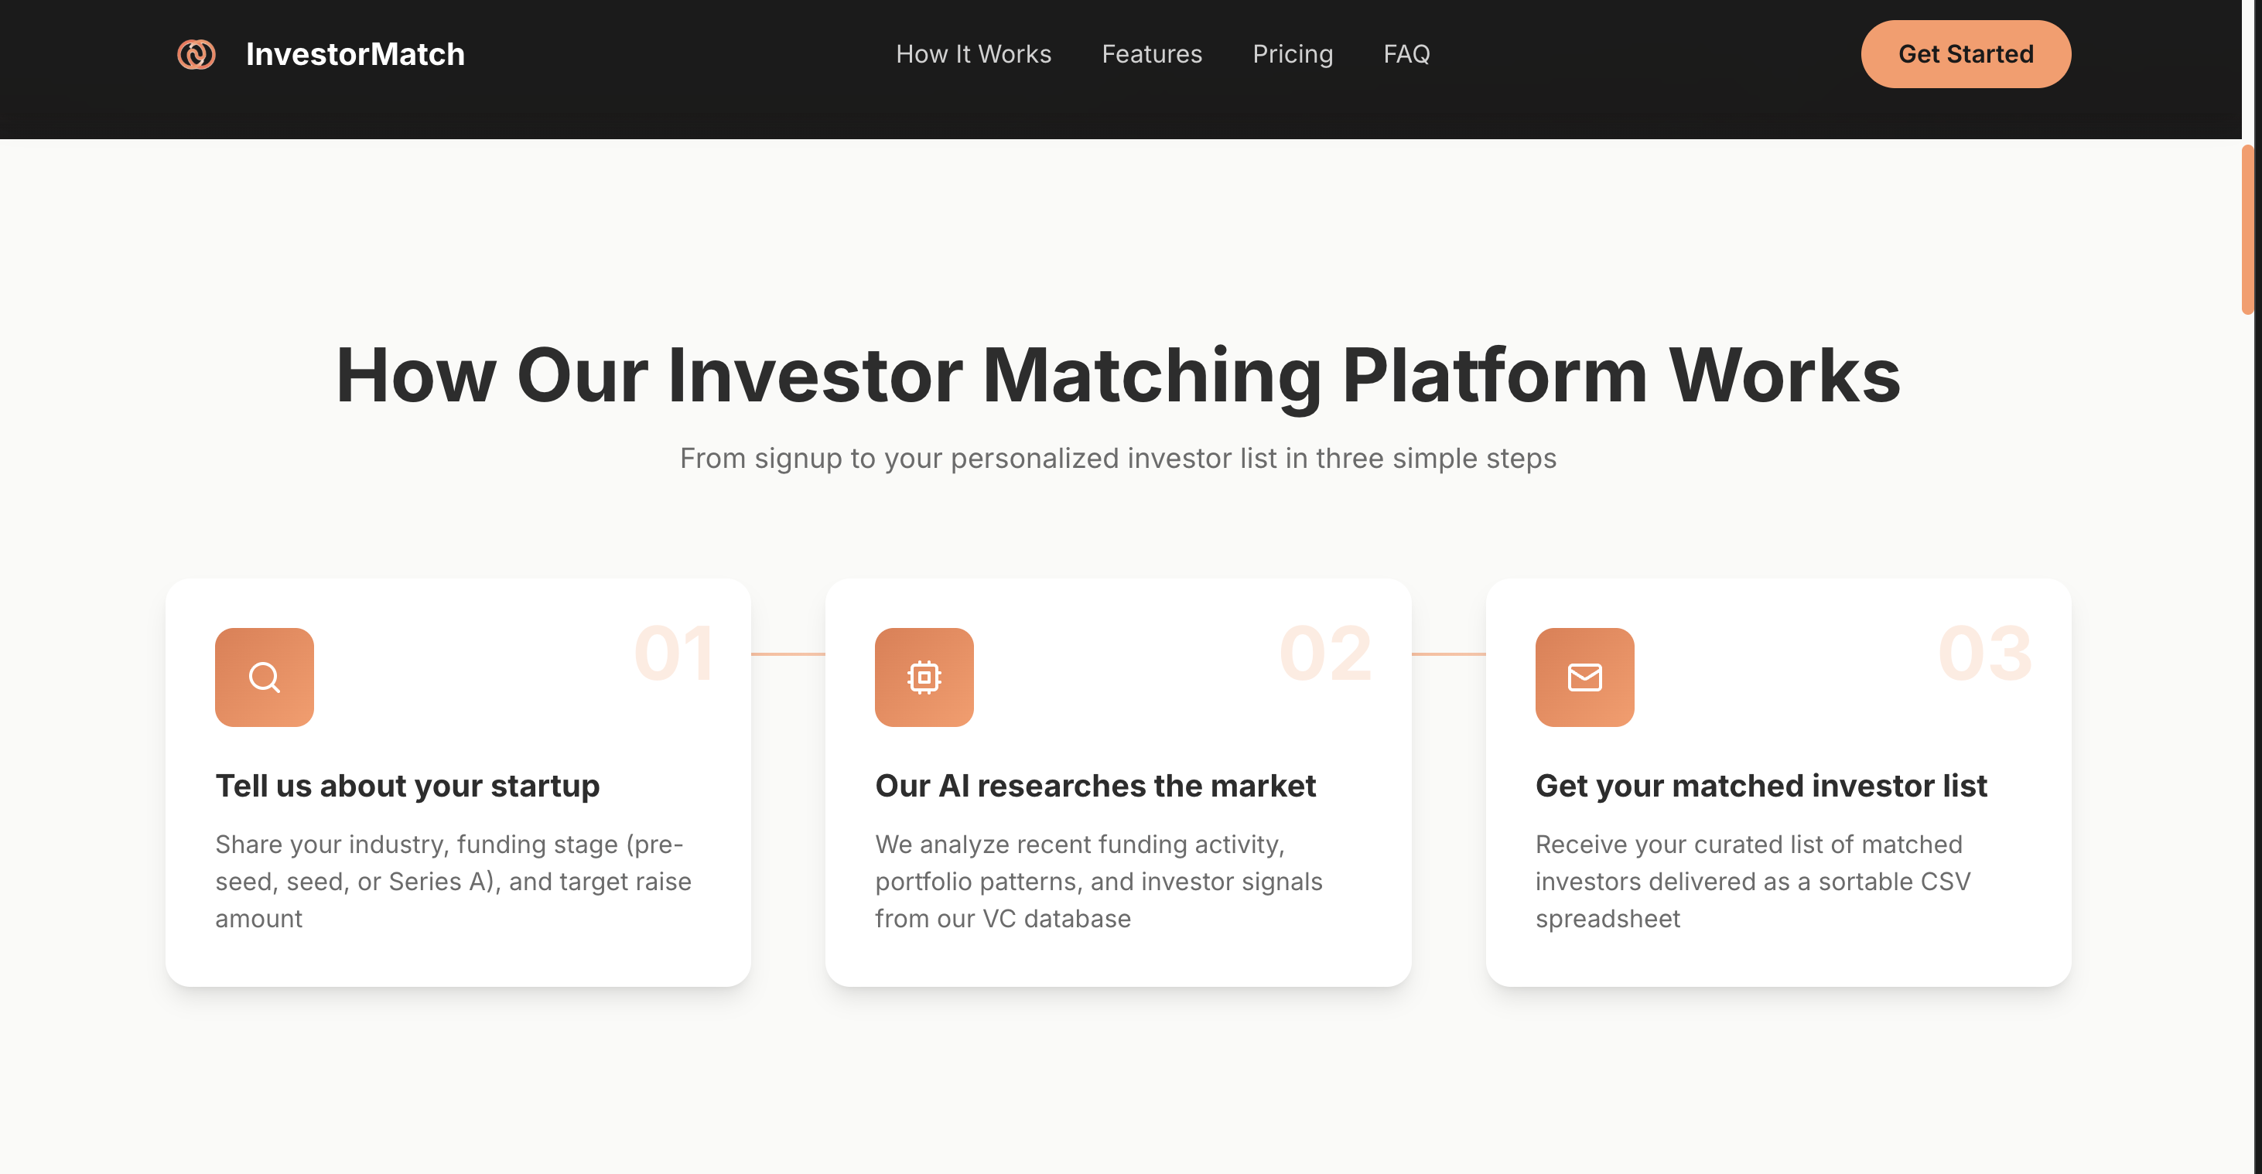2262x1174 pixels.
Task: Open the How It Works menu item
Action: point(973,53)
